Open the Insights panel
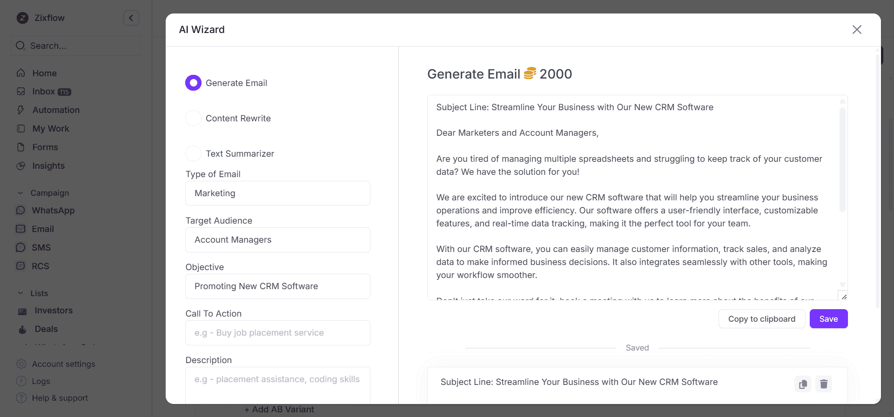894x417 pixels. coord(48,166)
